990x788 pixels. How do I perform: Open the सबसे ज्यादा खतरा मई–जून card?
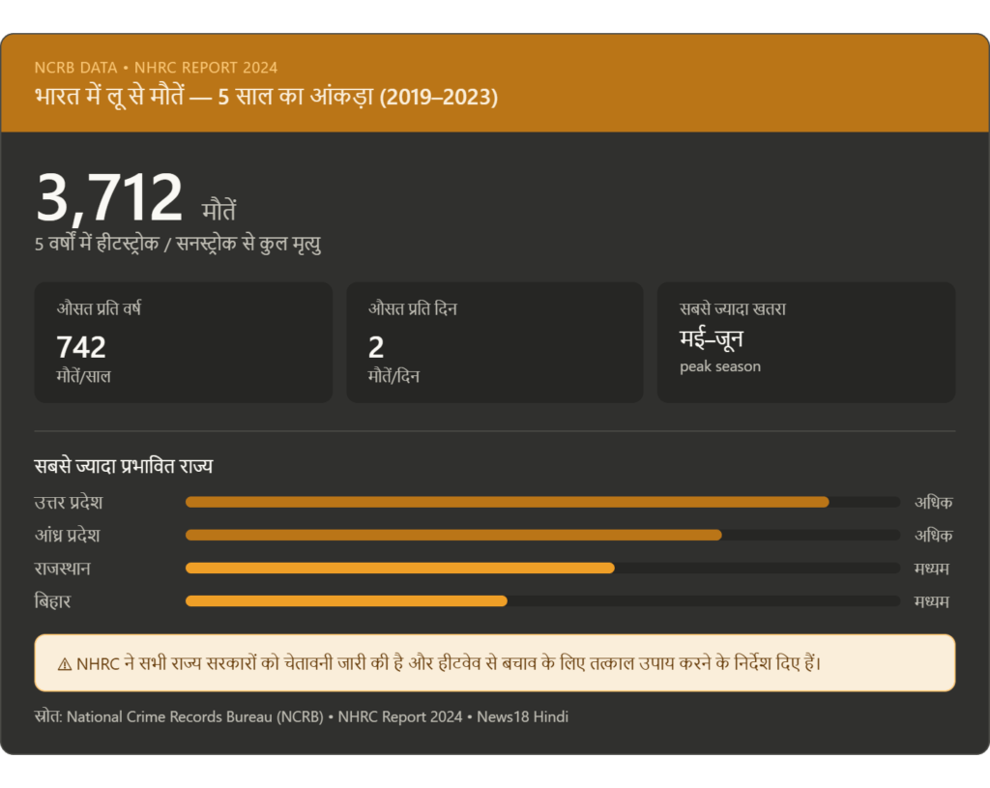click(x=805, y=342)
